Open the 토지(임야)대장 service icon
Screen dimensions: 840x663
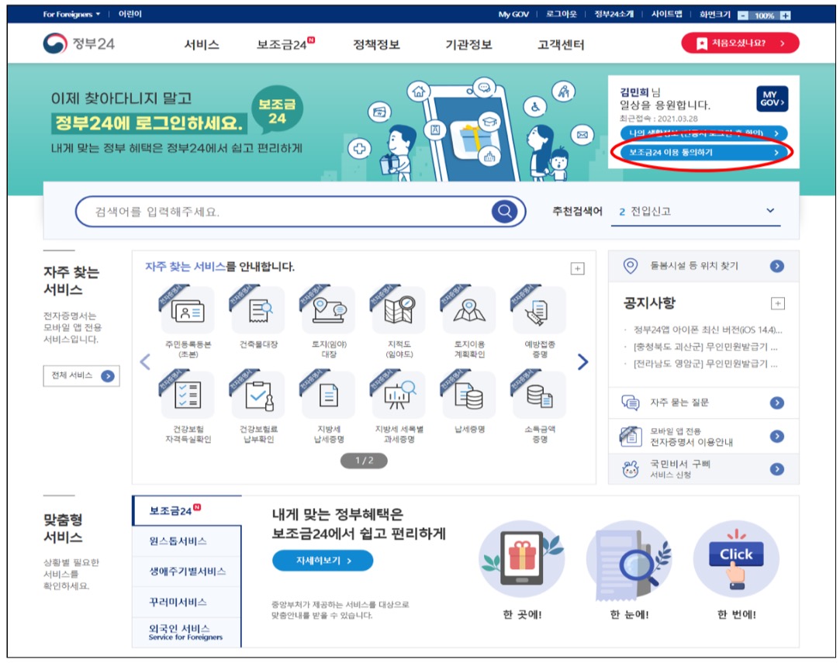click(x=328, y=310)
